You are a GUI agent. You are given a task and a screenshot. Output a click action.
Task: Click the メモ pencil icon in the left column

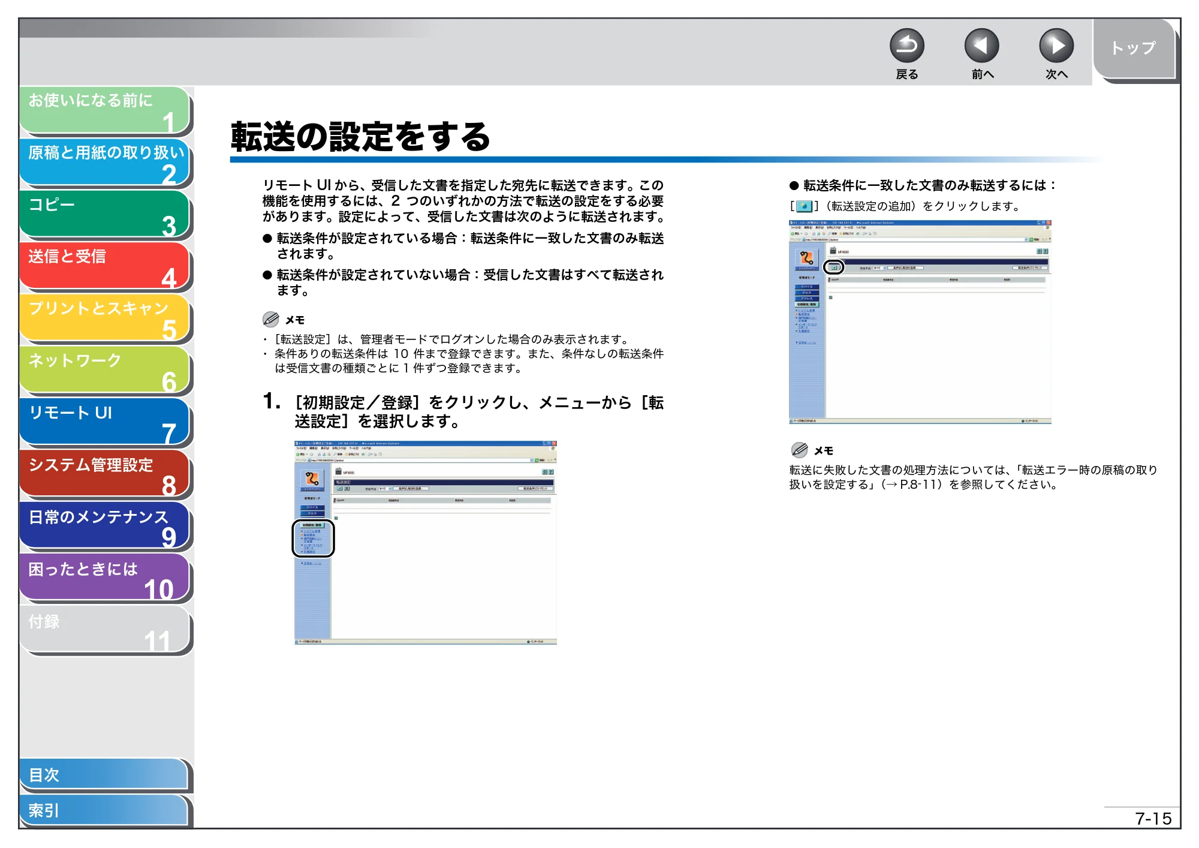(x=271, y=319)
